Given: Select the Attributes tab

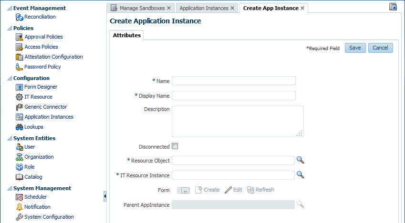Looking at the screenshot, I should (x=126, y=35).
